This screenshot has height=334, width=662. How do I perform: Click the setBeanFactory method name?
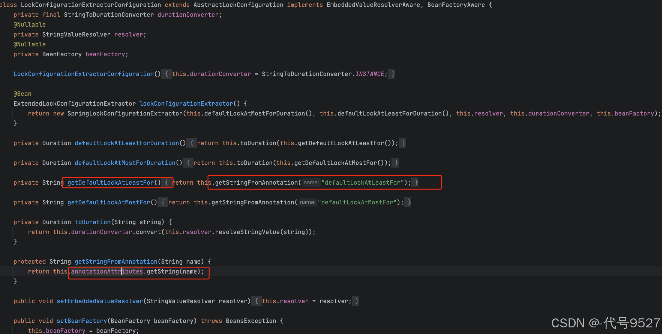coord(82,321)
